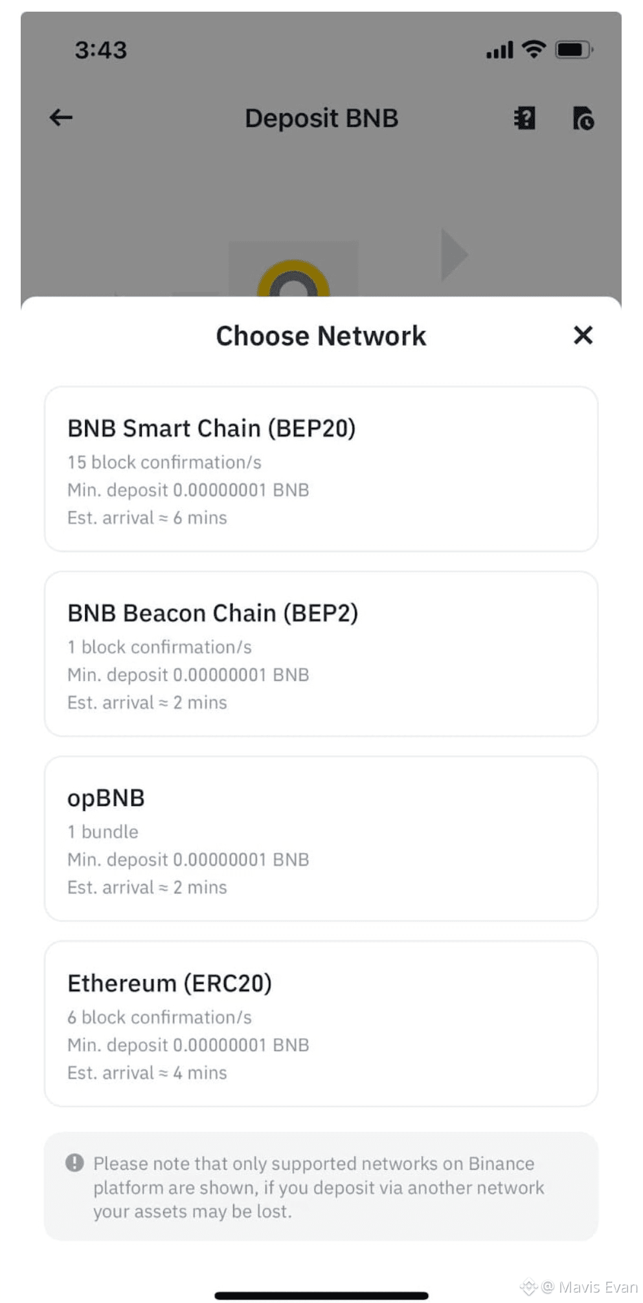The width and height of the screenshot is (643, 1303).
Task: Tap the back arrow icon
Action: coord(61,117)
